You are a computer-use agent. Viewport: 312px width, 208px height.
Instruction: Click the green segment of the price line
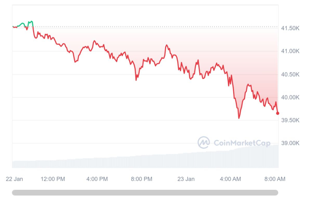click(x=22, y=24)
